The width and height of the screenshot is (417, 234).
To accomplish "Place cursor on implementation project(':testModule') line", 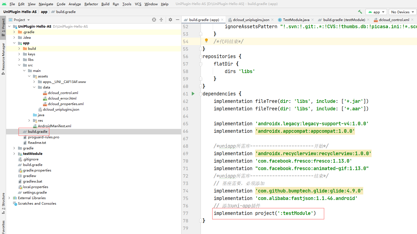I will [x=265, y=213].
